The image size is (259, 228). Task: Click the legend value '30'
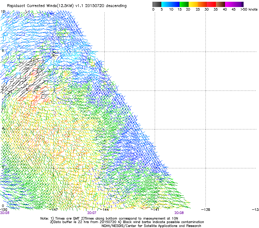point(206,9)
